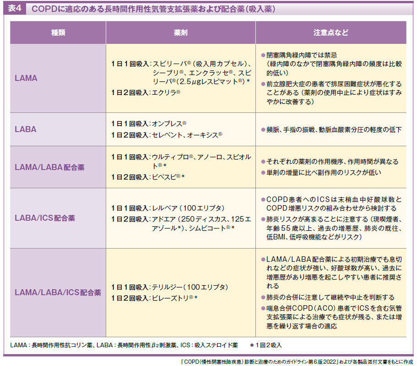The width and height of the screenshot is (417, 366).
Task: Select the 種類 column header
Action: tap(58, 33)
